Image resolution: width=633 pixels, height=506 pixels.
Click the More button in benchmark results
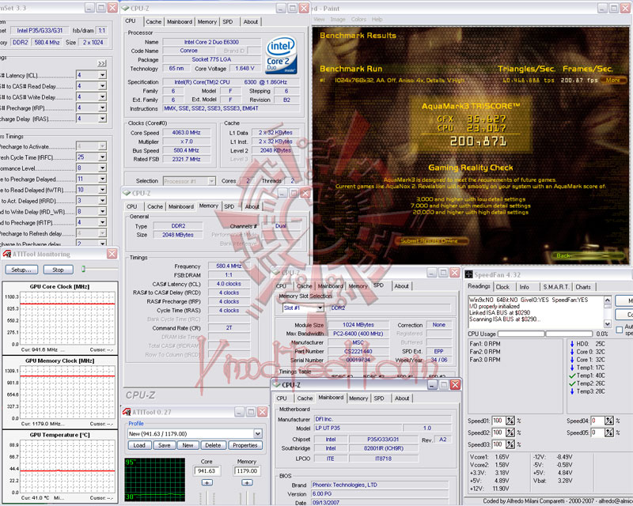tap(612, 80)
